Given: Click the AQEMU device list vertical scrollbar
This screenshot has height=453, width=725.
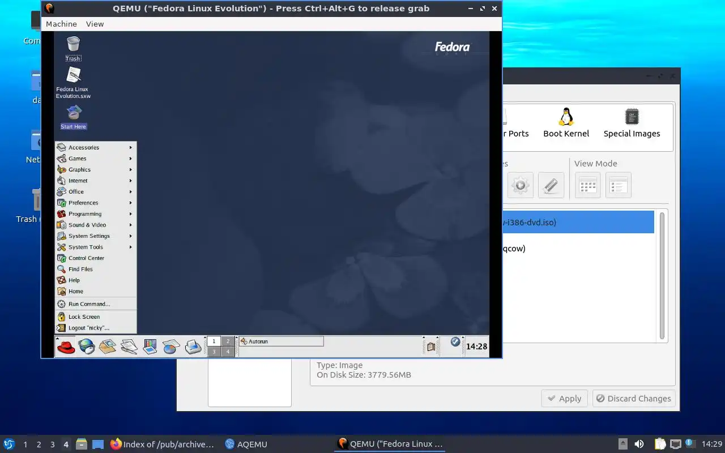Looking at the screenshot, I should [662, 275].
